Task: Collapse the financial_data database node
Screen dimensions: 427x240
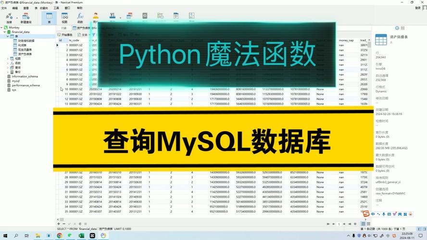Action: (5, 32)
